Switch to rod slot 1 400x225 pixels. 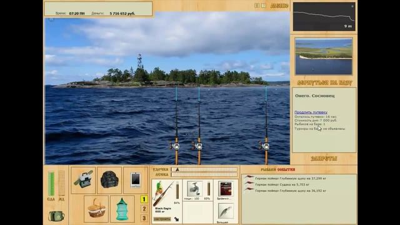pos(144,199)
